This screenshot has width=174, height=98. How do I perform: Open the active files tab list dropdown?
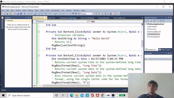142,18
